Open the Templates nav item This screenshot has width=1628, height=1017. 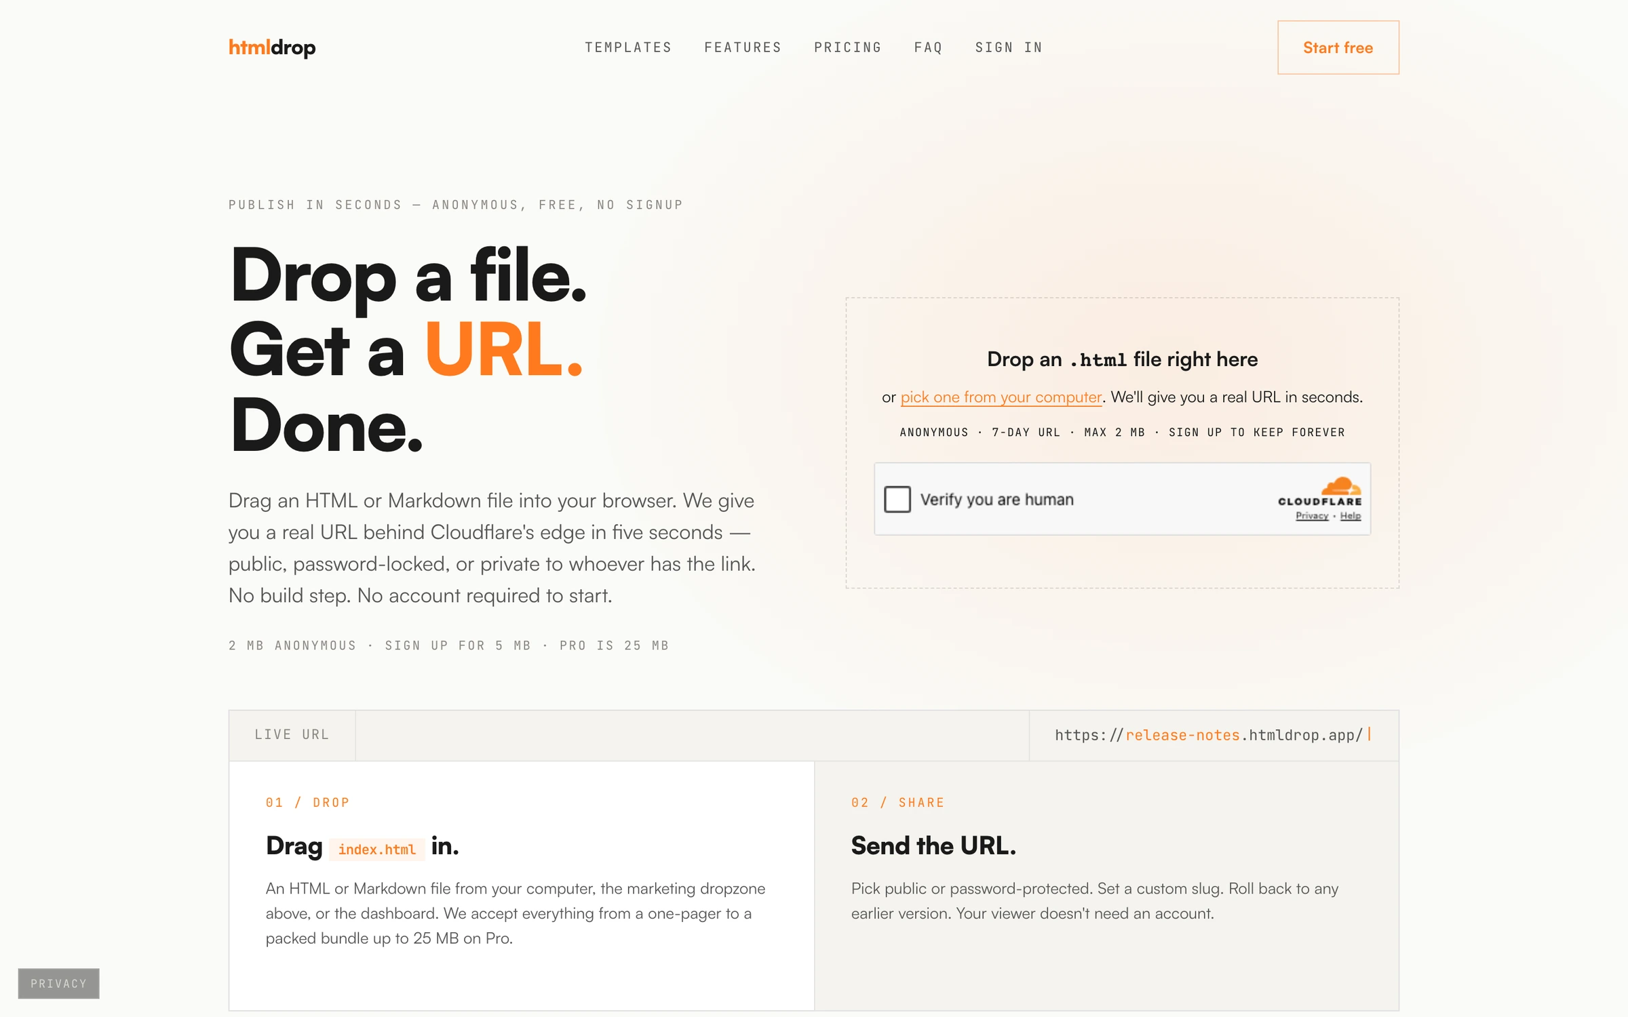click(x=628, y=47)
